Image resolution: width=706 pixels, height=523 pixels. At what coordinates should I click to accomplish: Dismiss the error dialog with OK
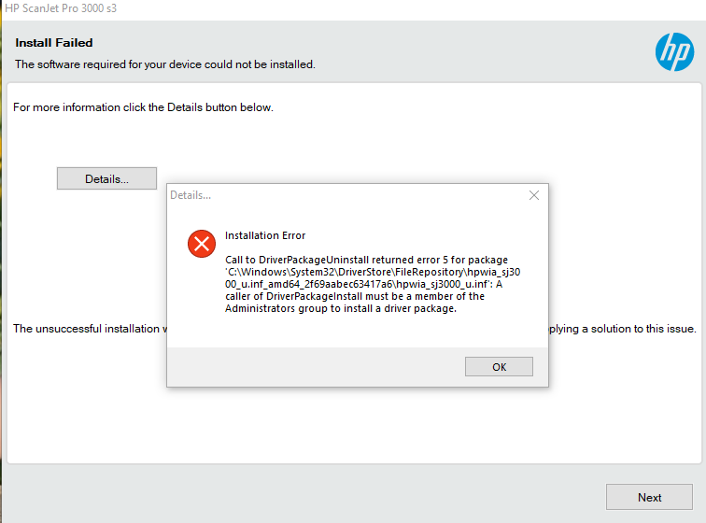click(499, 367)
